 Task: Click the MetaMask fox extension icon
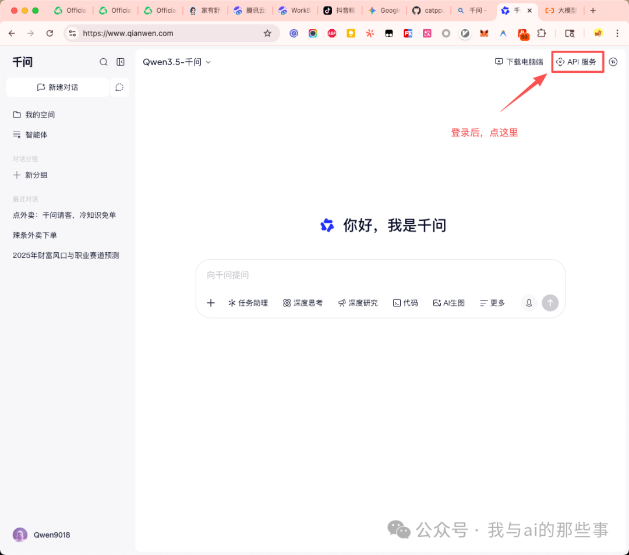(484, 33)
